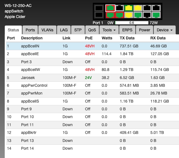Select port 2 jack in the switch diagram
The image size is (179, 158).
pyautogui.click(x=110, y=15)
